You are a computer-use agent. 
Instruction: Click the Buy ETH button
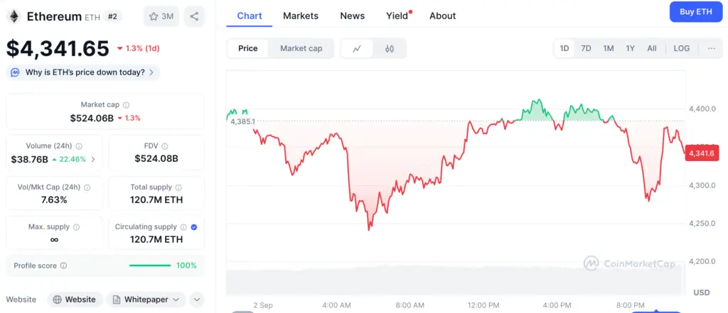coord(695,12)
